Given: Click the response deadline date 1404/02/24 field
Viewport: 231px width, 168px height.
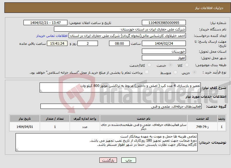Looking at the screenshot, I should [x=164, y=43].
